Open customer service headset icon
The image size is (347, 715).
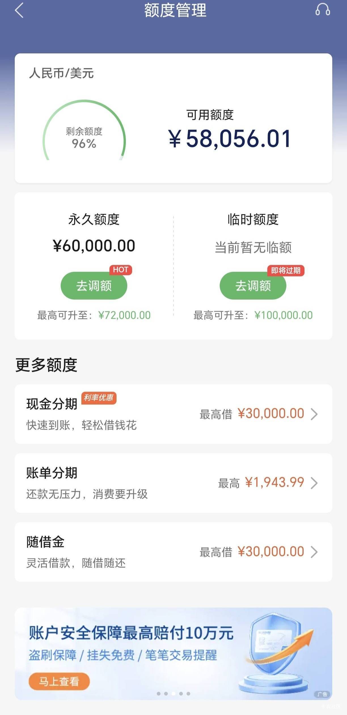tap(323, 10)
